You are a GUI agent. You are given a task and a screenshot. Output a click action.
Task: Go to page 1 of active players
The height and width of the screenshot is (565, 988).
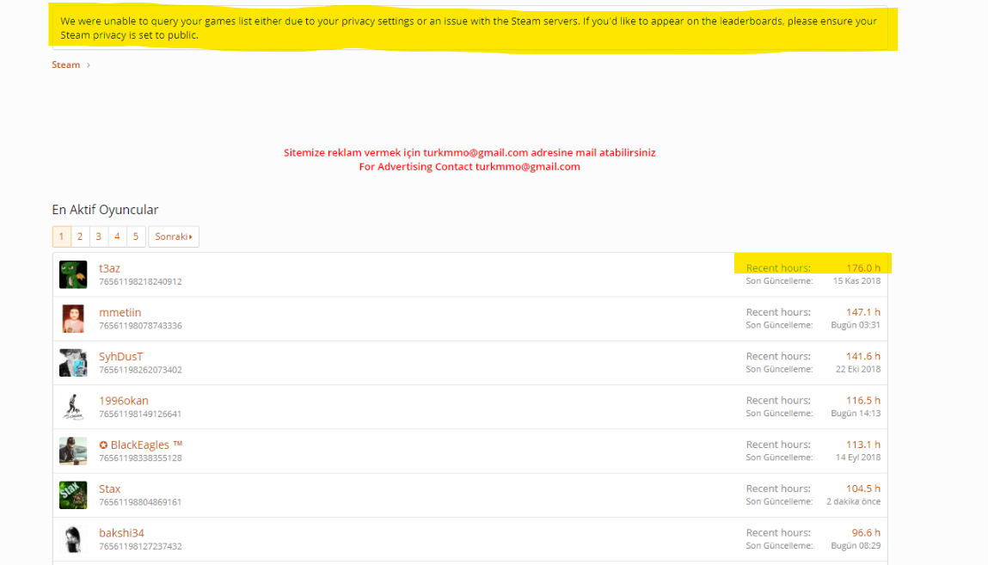(61, 236)
